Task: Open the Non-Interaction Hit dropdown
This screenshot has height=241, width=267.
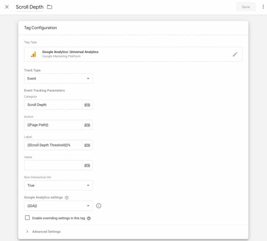Action: (x=58, y=185)
